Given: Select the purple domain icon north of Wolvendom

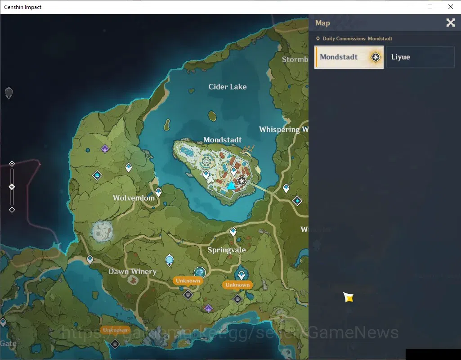Looking at the screenshot, I should [105, 148].
